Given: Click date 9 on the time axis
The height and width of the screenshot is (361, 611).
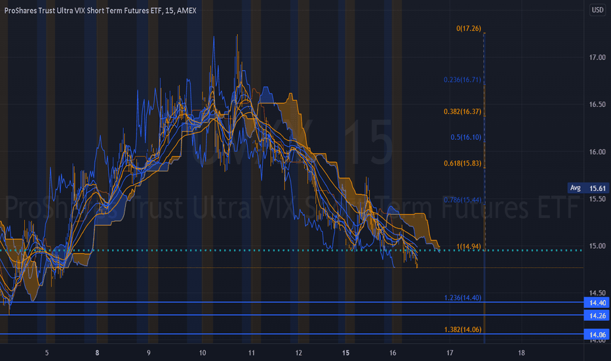Looking at the screenshot, I should 148,353.
